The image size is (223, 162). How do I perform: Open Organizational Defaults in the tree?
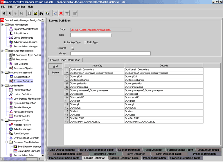(26, 29)
